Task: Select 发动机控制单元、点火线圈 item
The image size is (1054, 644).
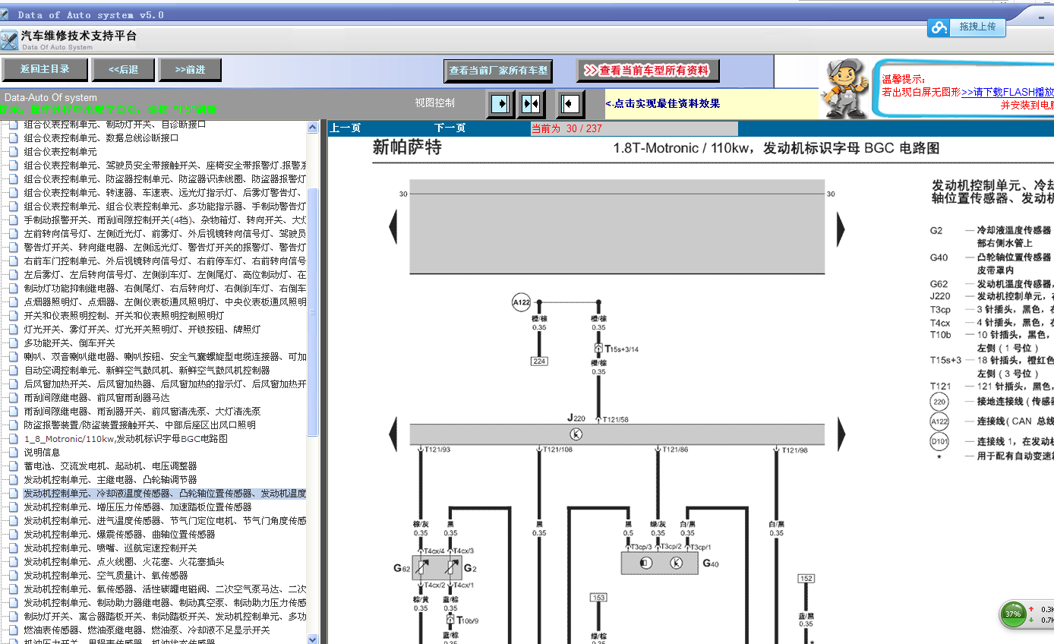Action: (x=124, y=562)
